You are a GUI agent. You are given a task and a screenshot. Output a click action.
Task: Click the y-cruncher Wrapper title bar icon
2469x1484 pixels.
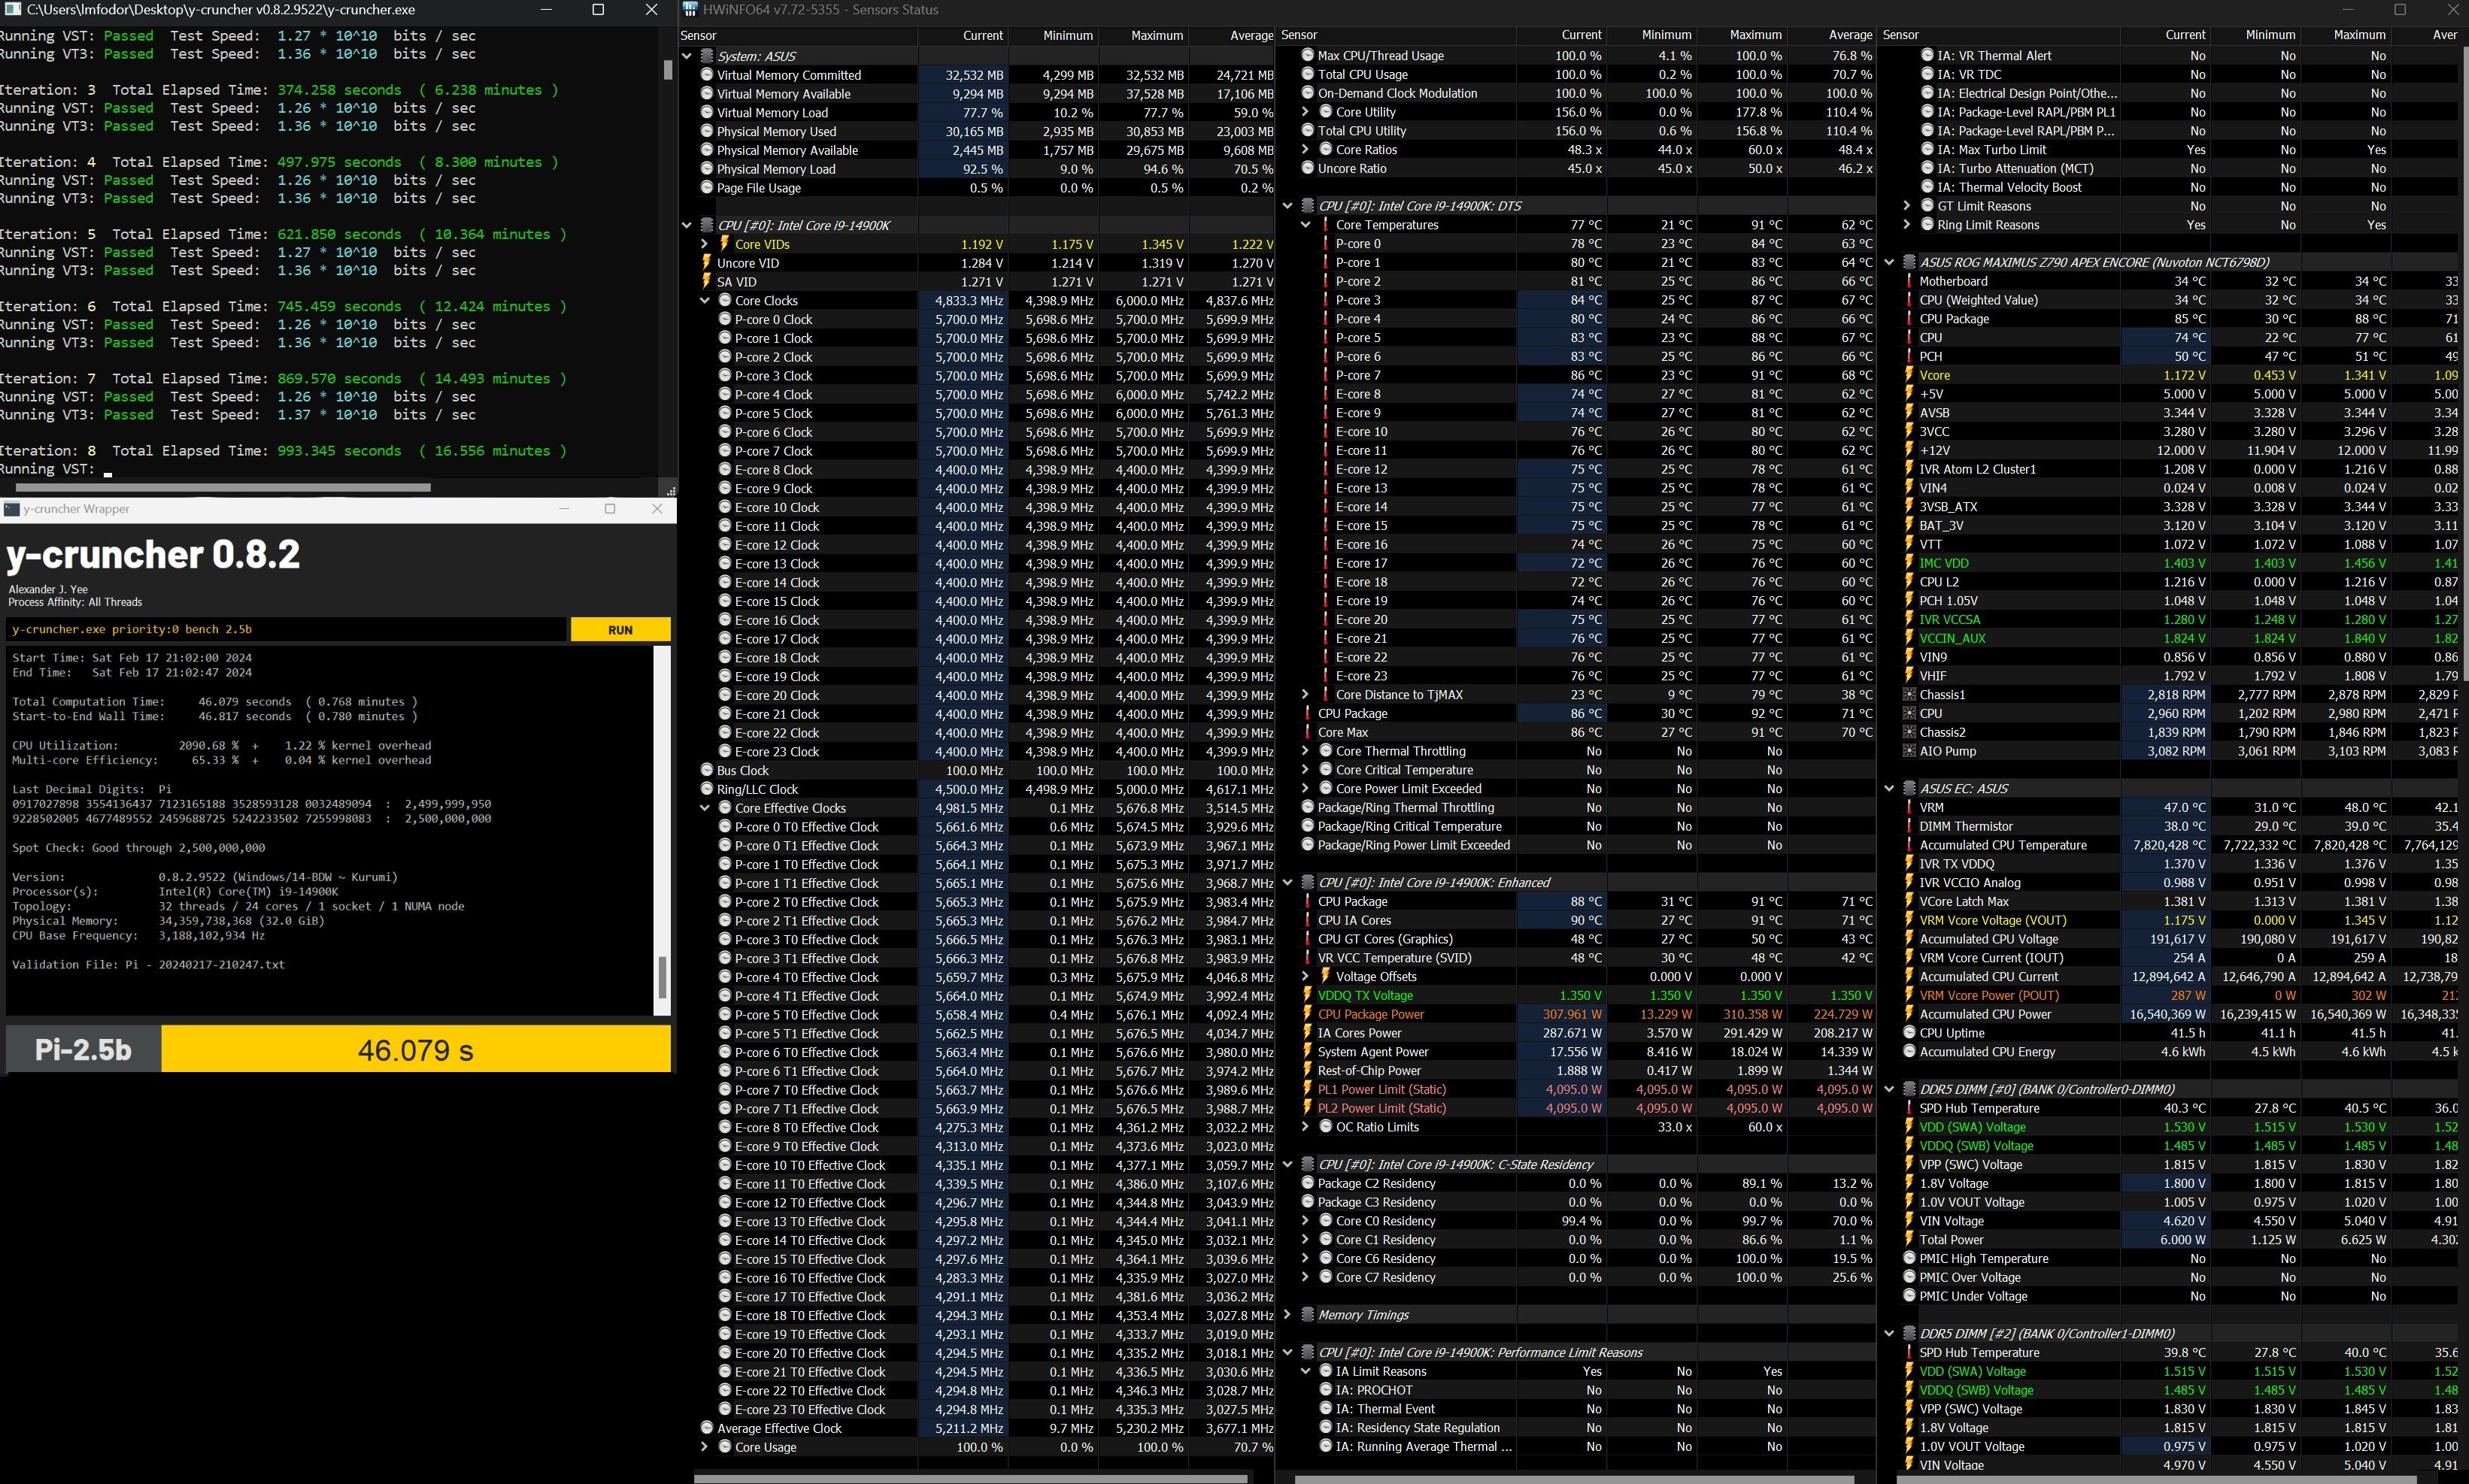[x=12, y=509]
